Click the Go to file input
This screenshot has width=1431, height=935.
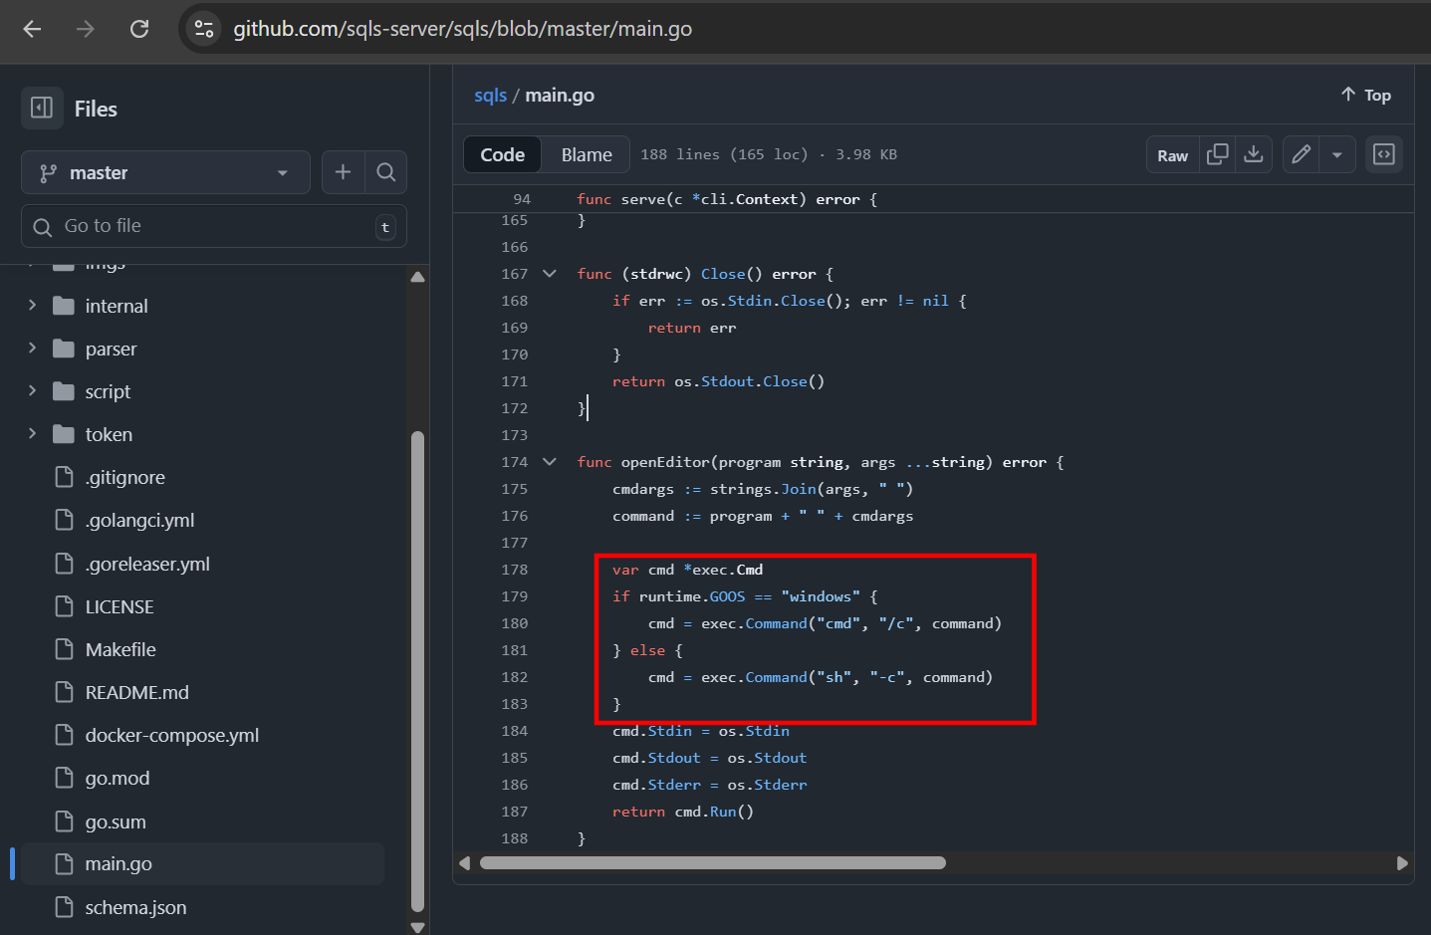click(213, 226)
